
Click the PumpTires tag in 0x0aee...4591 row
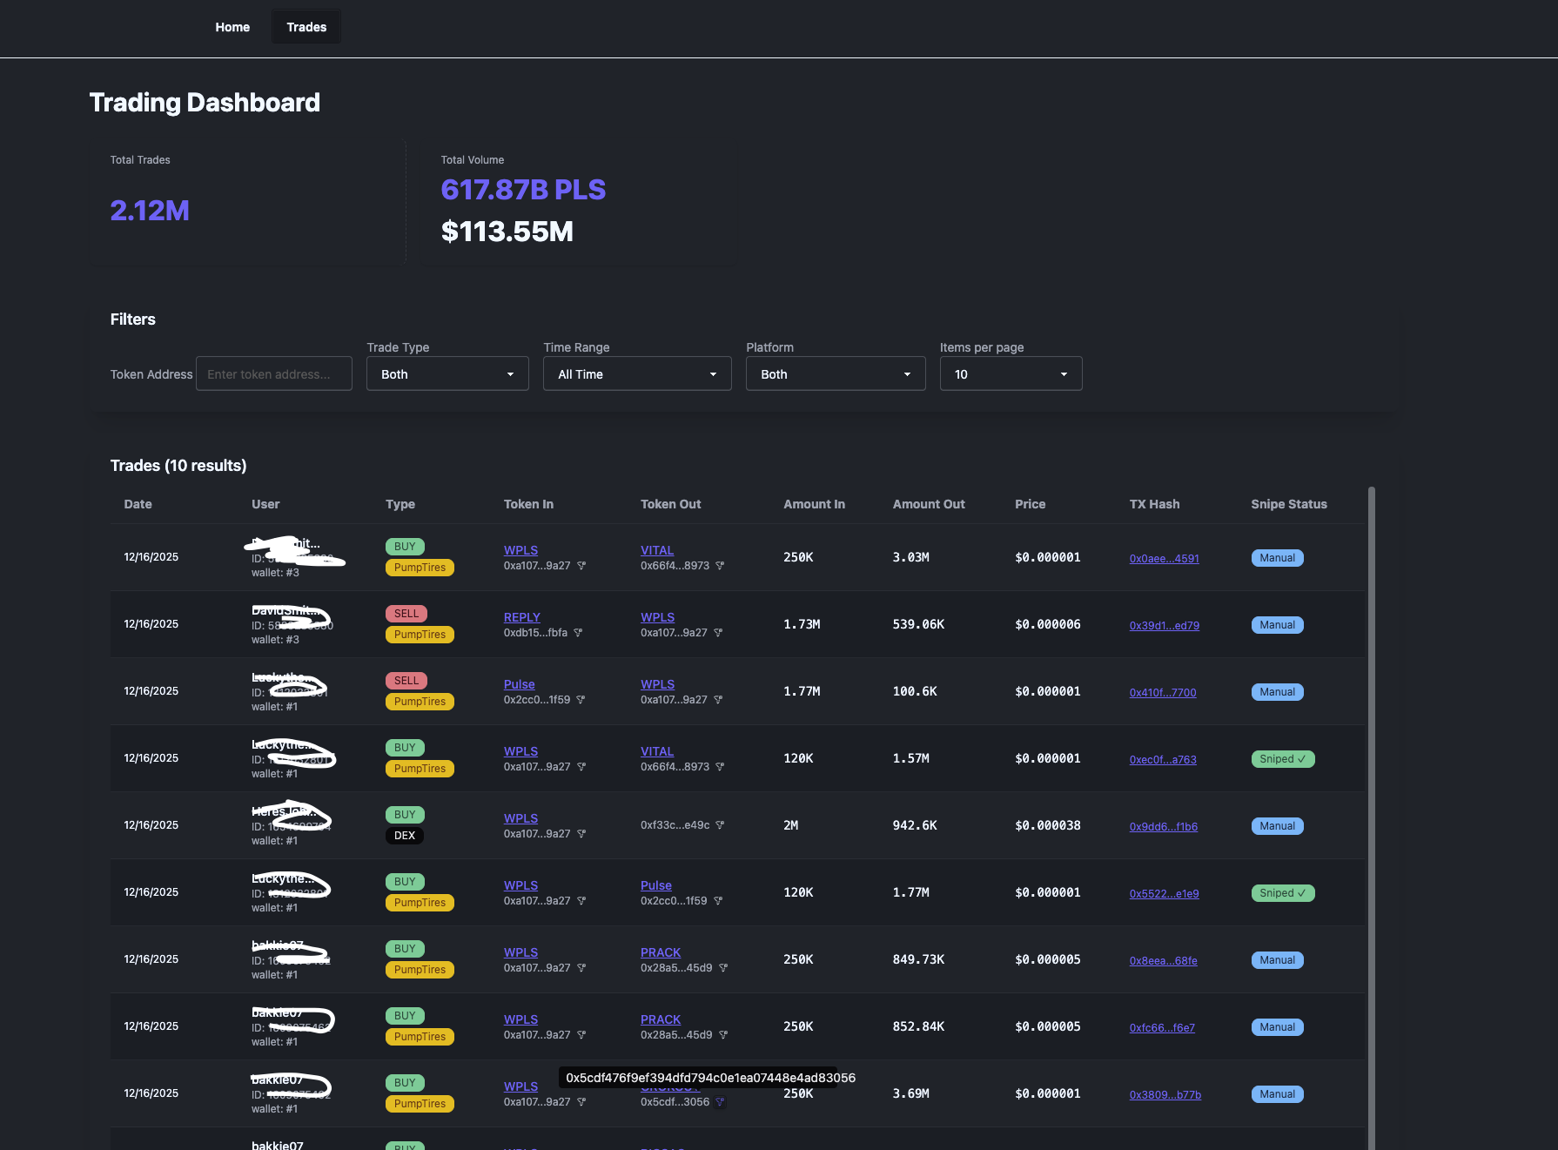[420, 568]
